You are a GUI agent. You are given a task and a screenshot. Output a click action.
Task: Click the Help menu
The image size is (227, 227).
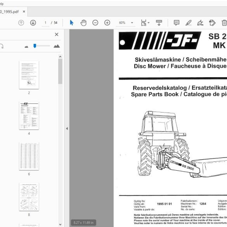point(2,4)
